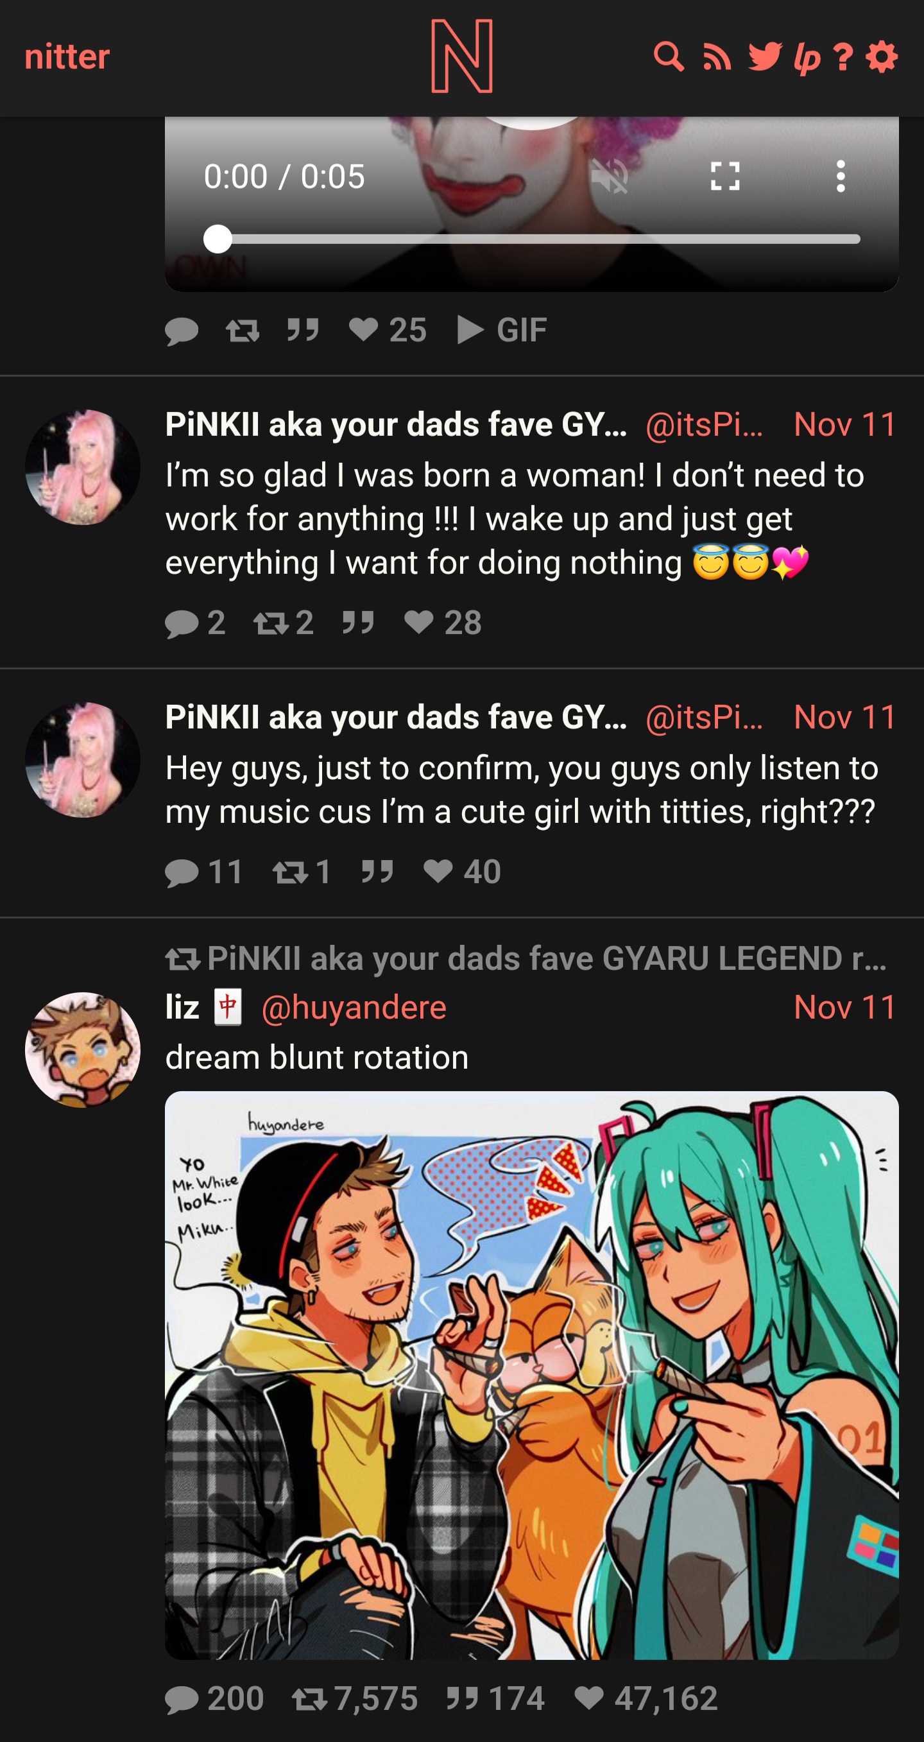Image resolution: width=924 pixels, height=1742 pixels.
Task: Click liz's cartoon avatar picture
Action: 83,1050
